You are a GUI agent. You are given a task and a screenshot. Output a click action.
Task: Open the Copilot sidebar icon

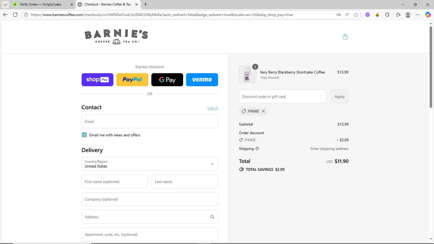click(428, 15)
